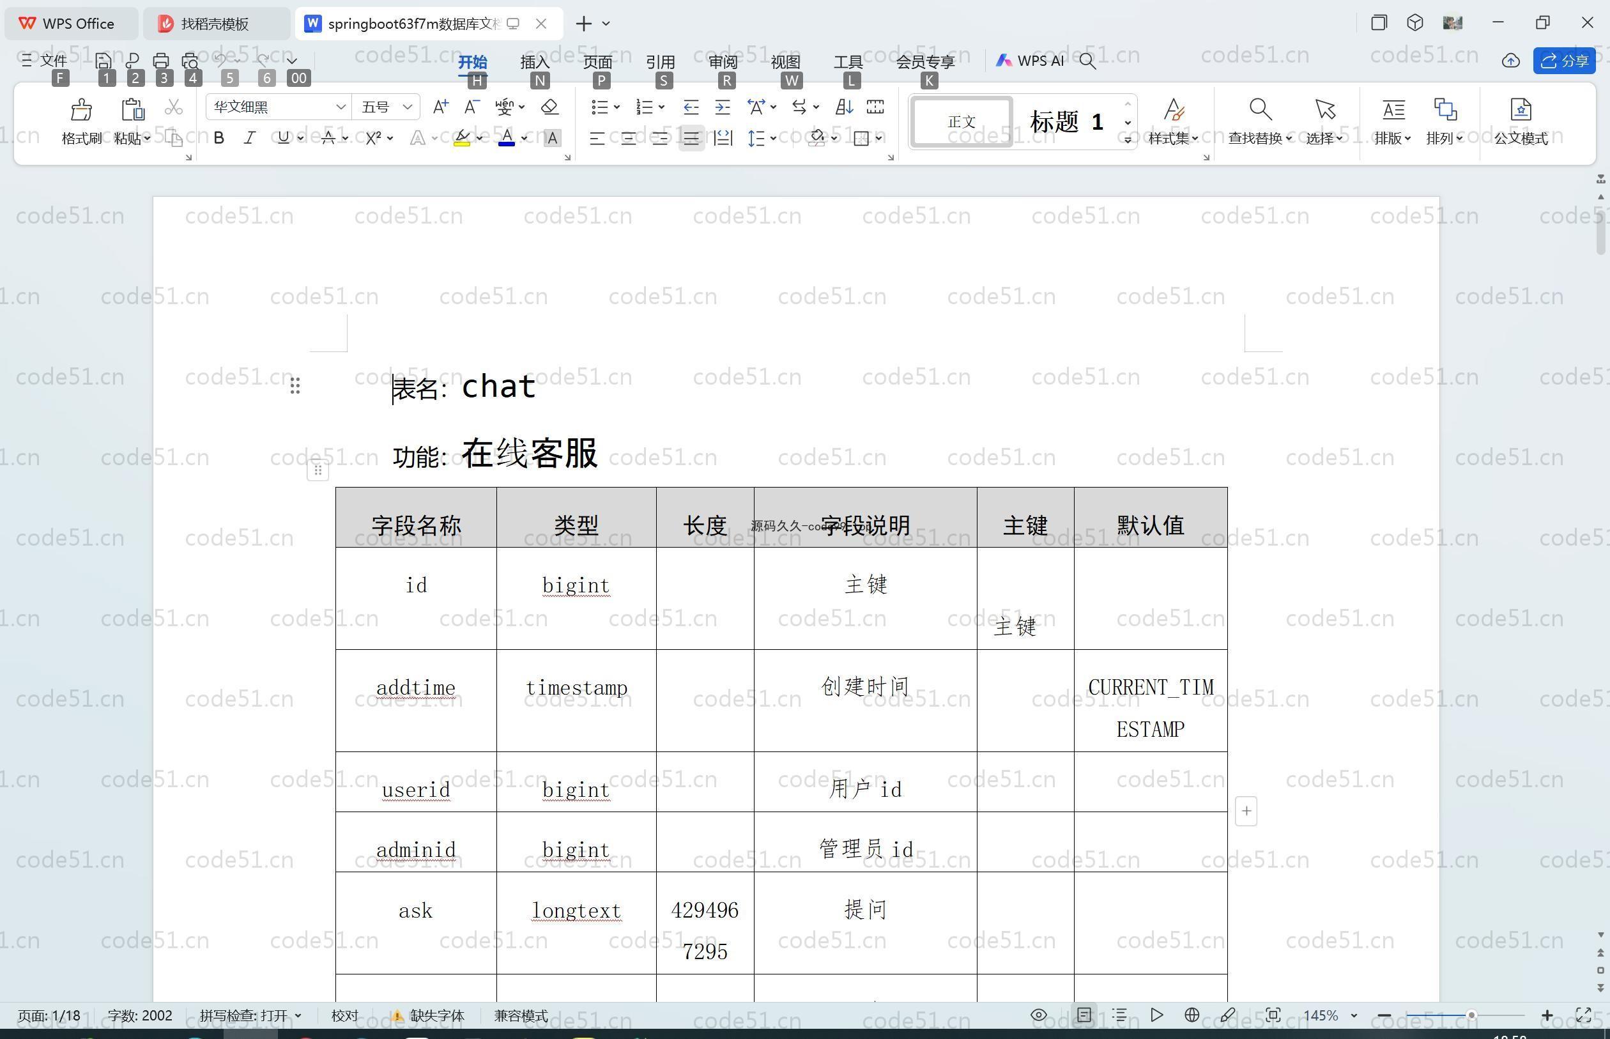Click the official document mode icon
Viewport: 1610px width, 1039px height.
(x=1521, y=109)
